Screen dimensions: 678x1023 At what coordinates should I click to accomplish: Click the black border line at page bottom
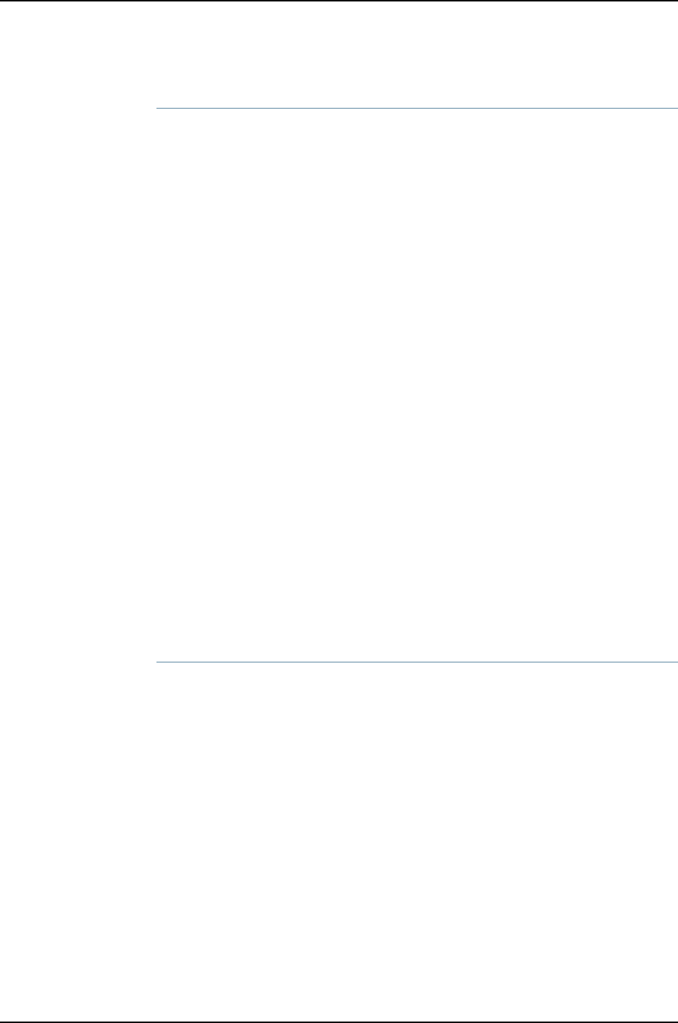pyautogui.click(x=339, y=1022)
